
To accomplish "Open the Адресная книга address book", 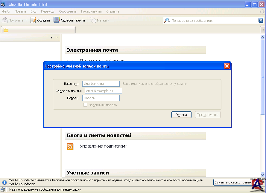I will pos(57,20).
